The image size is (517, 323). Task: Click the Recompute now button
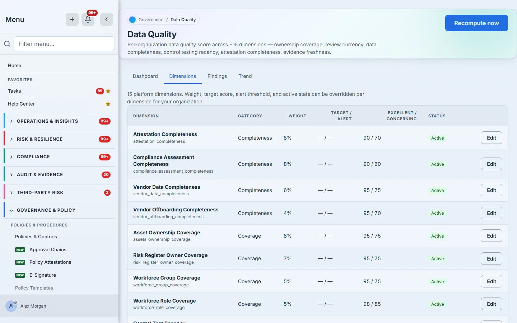pos(476,23)
